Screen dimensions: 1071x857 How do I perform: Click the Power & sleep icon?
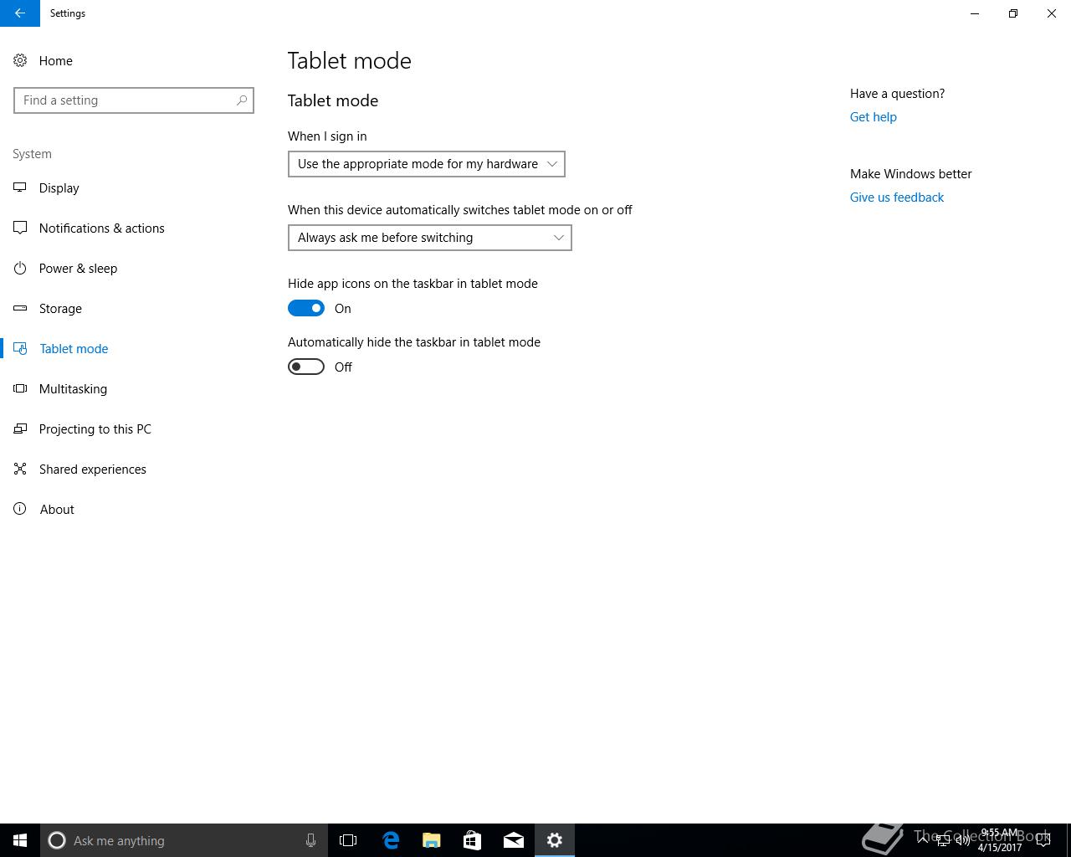coord(20,268)
